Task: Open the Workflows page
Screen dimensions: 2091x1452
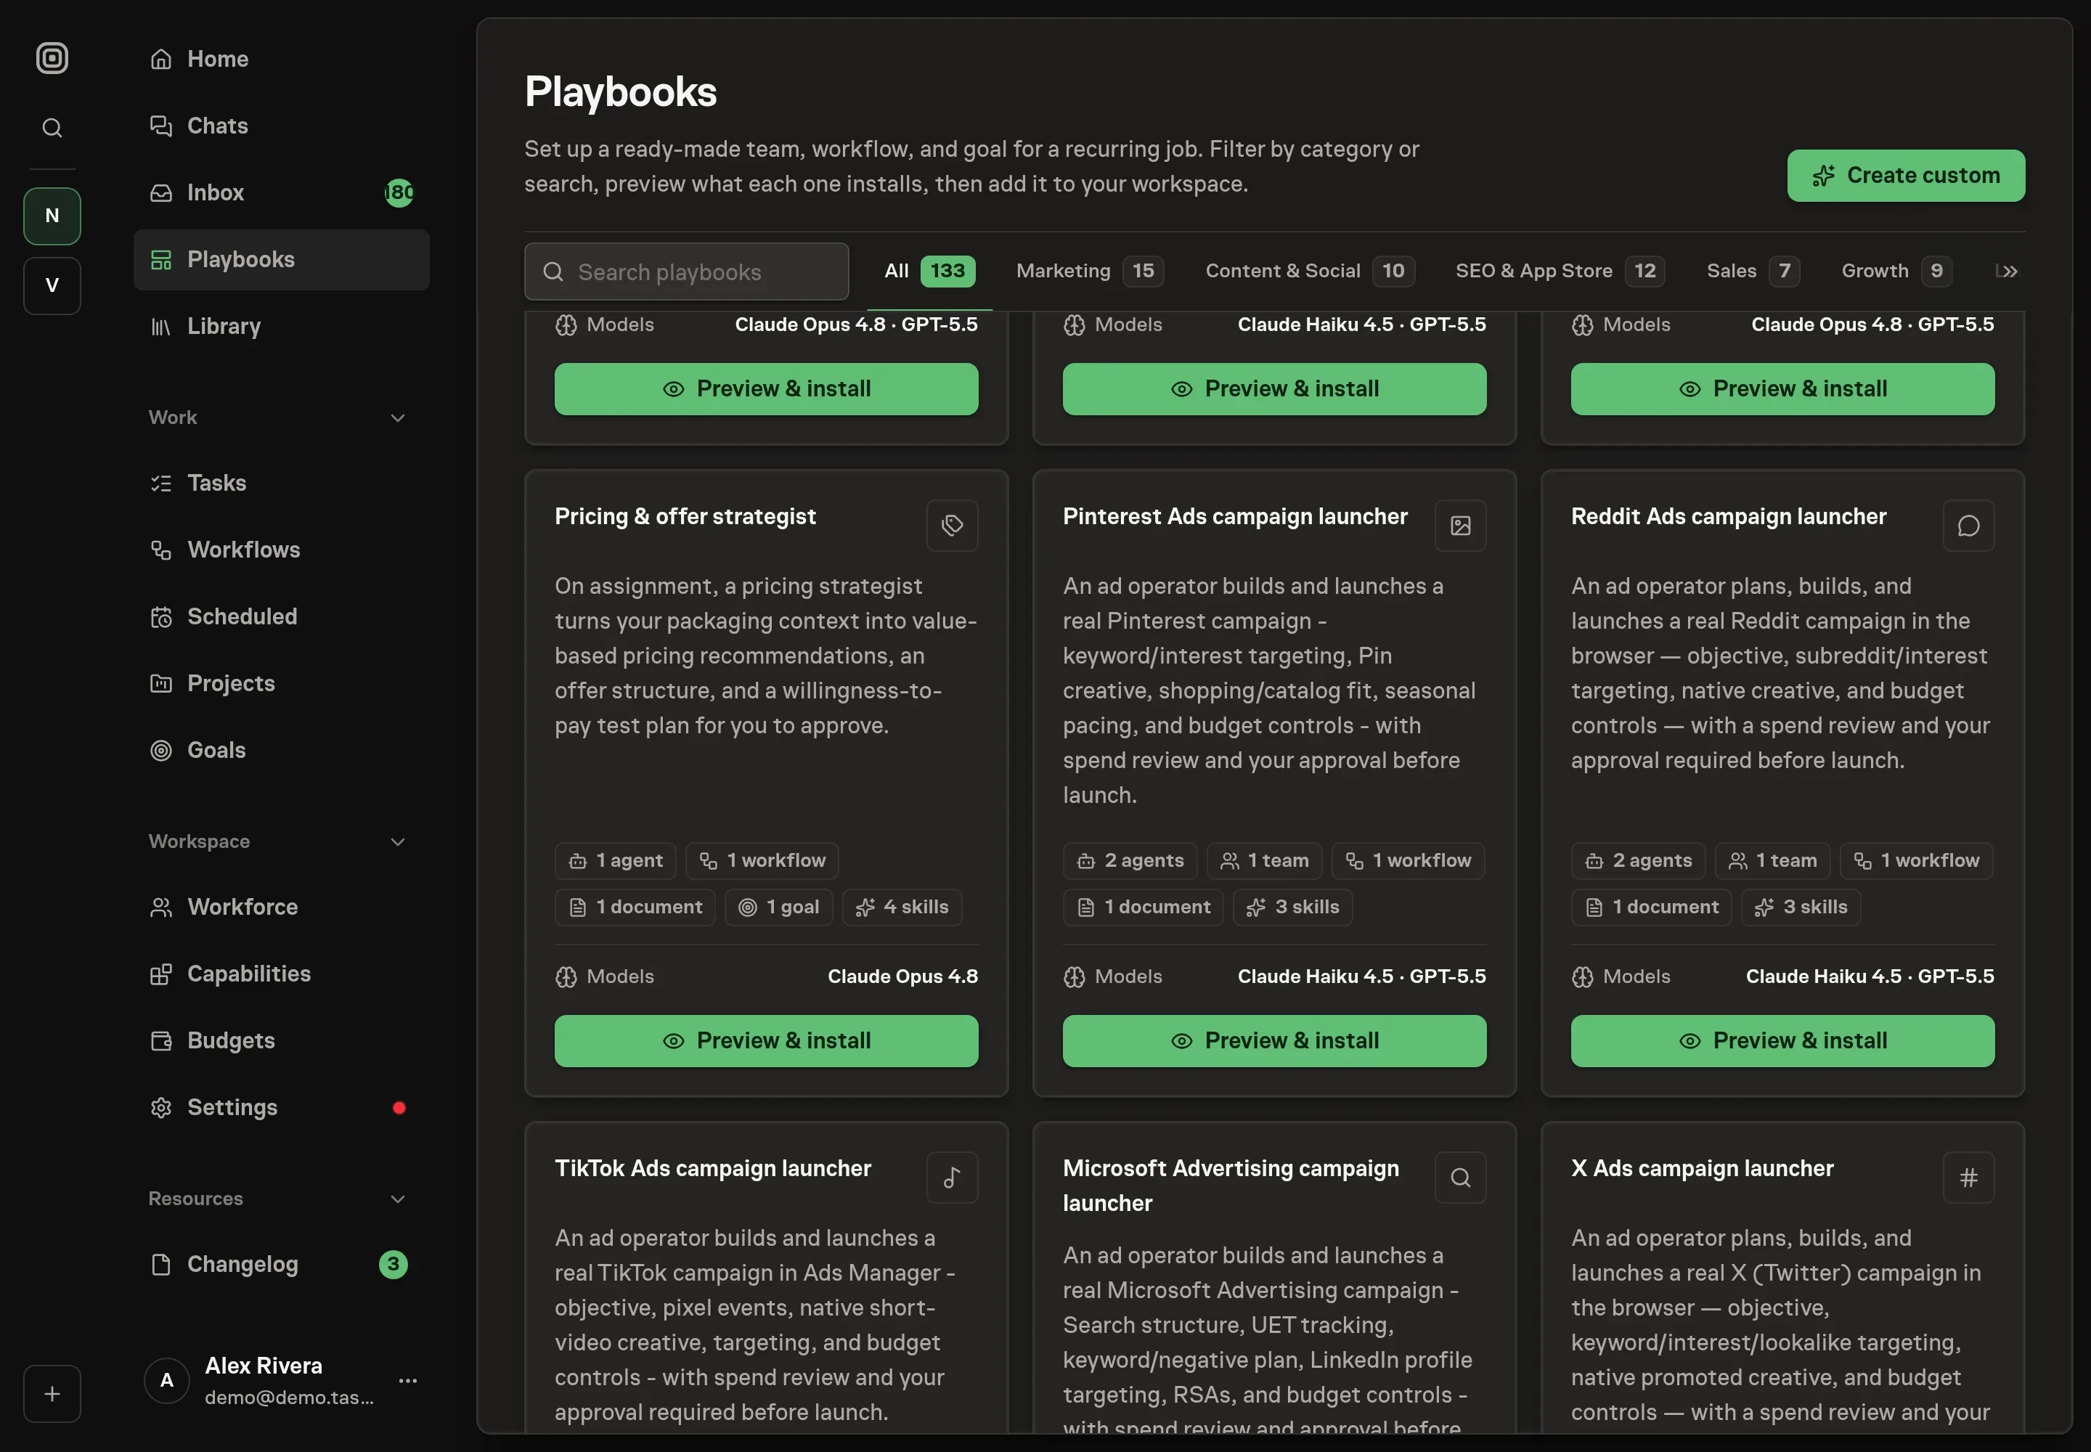Action: [x=281, y=550]
